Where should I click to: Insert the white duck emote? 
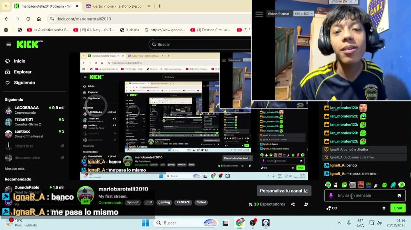point(336,185)
